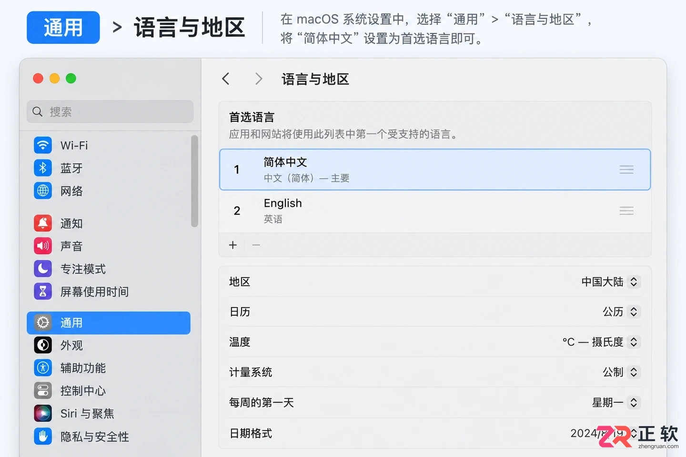Click the Screen Time (屏幕使用时间) hourglass icon
Viewport: 686px width, 457px height.
(x=43, y=291)
